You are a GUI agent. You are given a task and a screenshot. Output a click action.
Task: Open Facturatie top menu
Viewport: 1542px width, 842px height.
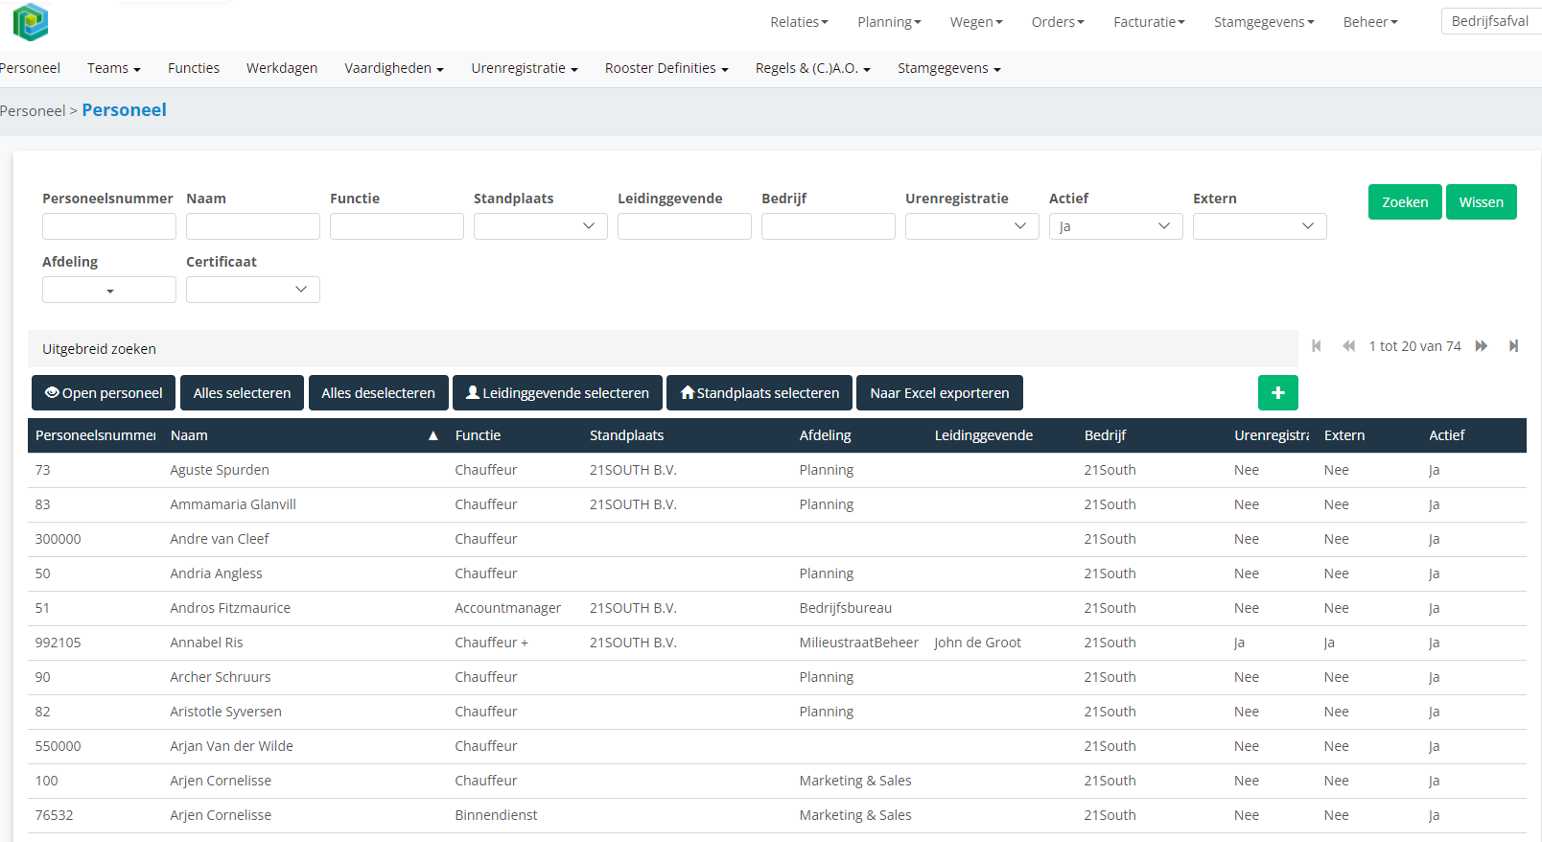click(x=1149, y=22)
